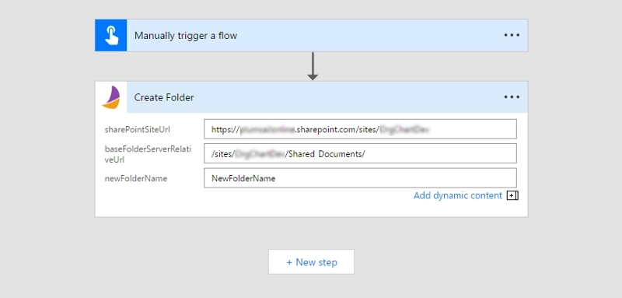The width and height of the screenshot is (622, 298).
Task: Open the trigger step's ellipsis menu
Action: click(512, 35)
